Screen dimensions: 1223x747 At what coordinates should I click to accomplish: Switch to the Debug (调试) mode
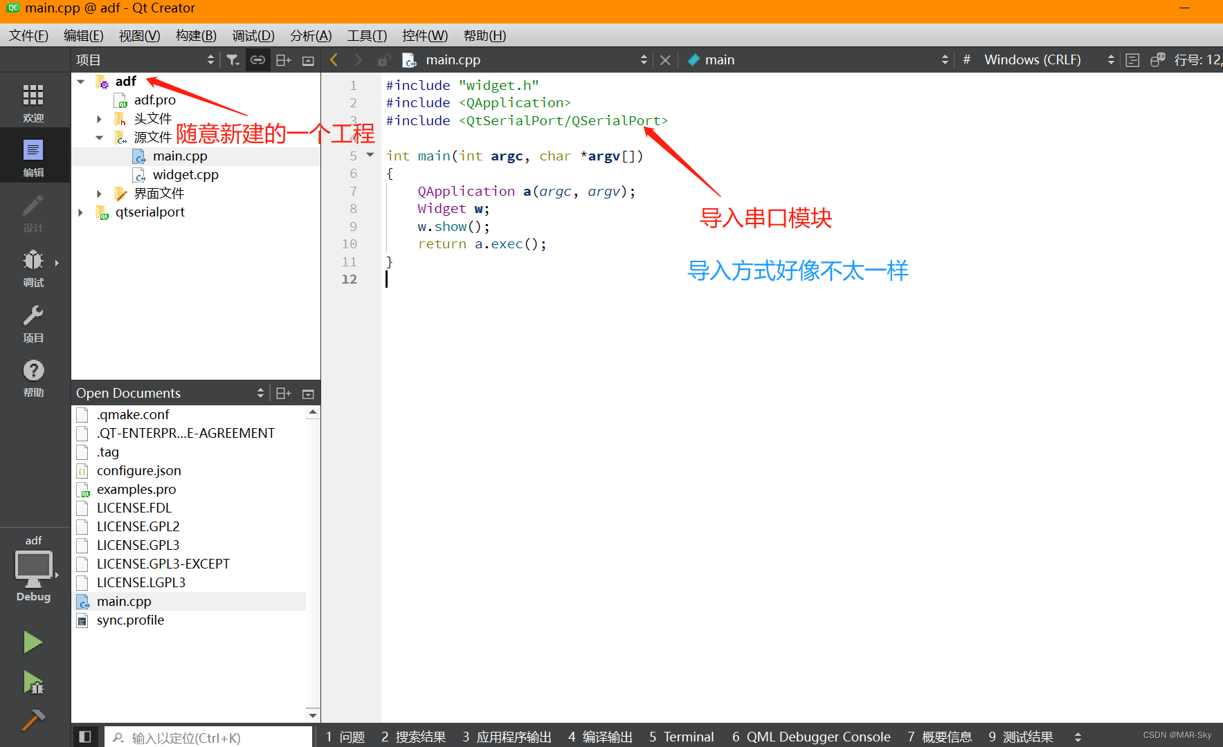tap(33, 268)
